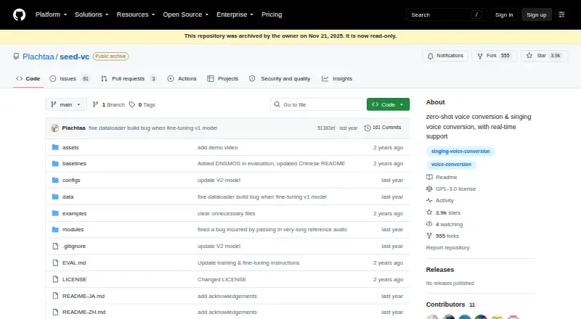581x319 pixels.
Task: Open the examples folder
Action: pyautogui.click(x=75, y=214)
